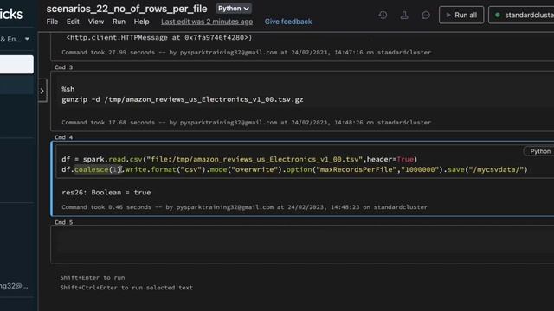Image resolution: width=554 pixels, height=311 pixels.
Task: Click the gunzip command line in Cmd 3
Action: 183,99
